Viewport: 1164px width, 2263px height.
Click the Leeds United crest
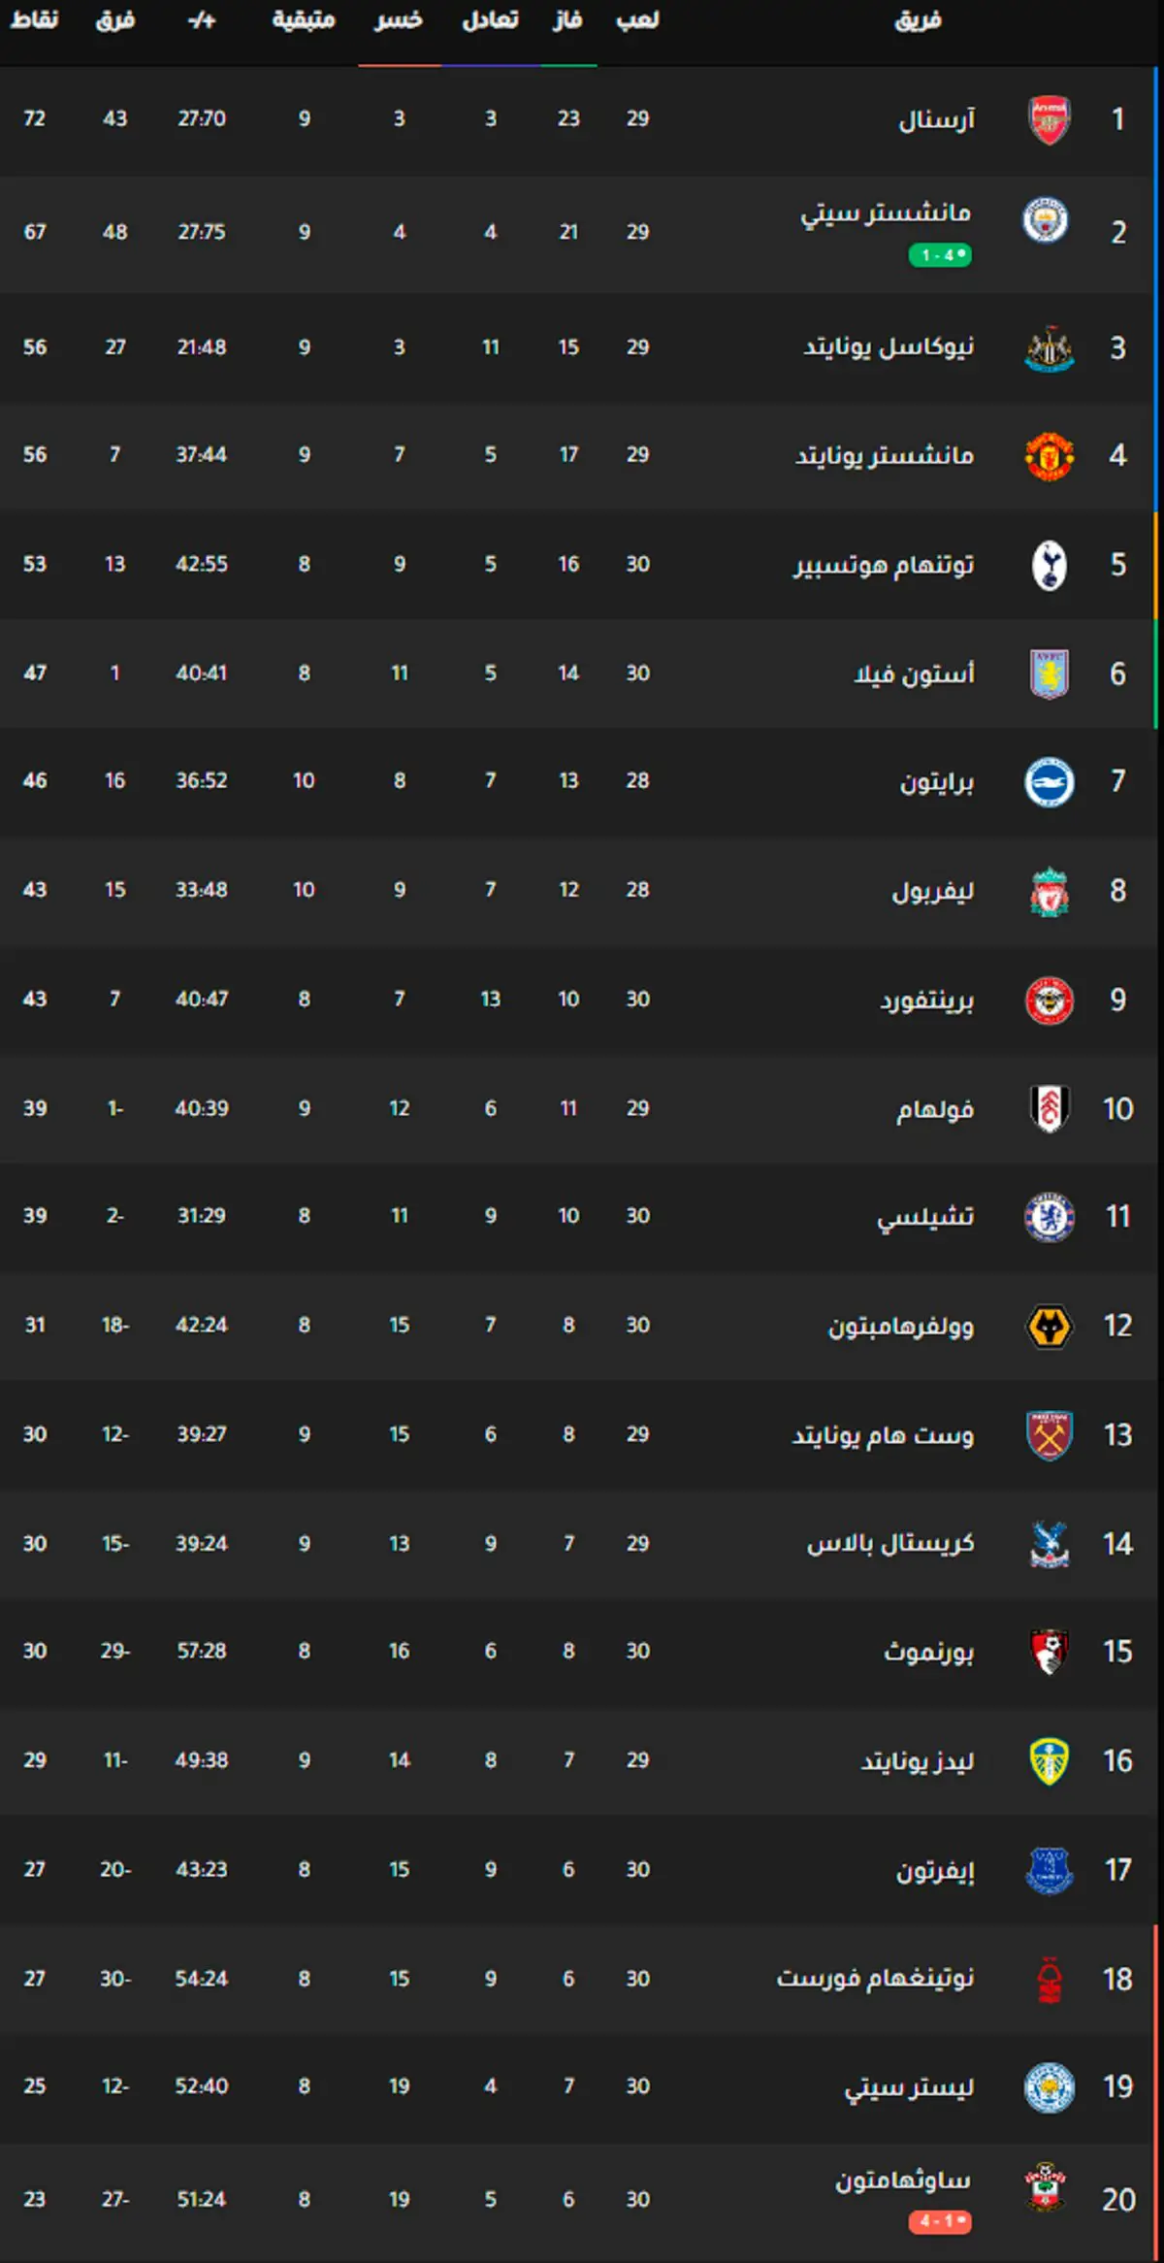[x=1049, y=1761]
